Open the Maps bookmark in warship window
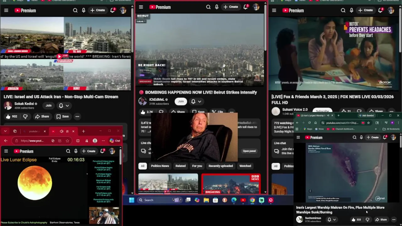Image resolution: width=402 pixels, height=226 pixels. click(x=308, y=129)
